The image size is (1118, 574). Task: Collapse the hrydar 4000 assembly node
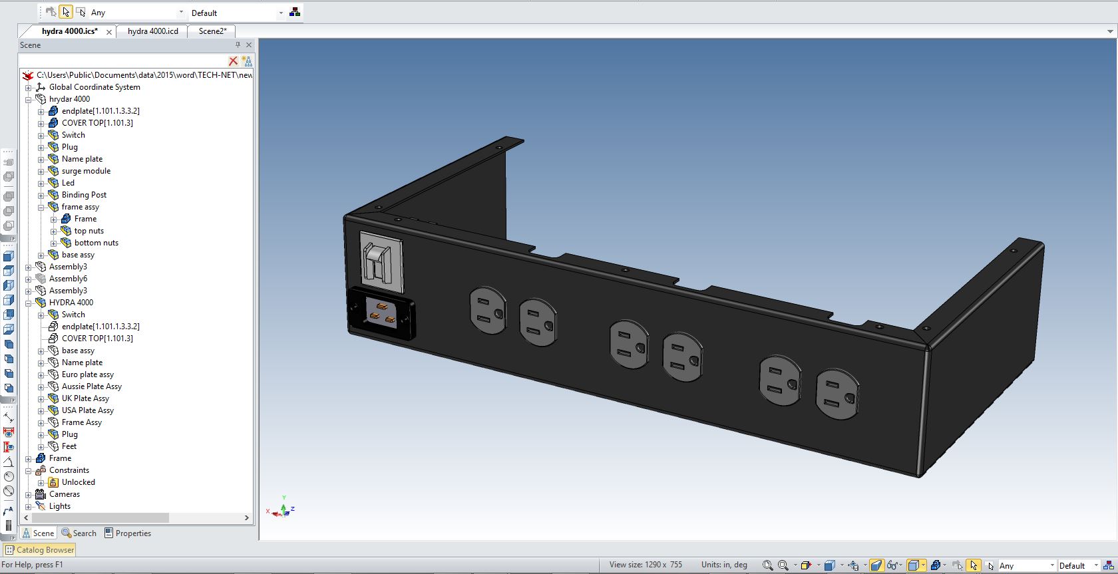(x=29, y=99)
